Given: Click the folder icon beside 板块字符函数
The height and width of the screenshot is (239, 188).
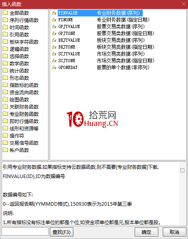Looking at the screenshot, I should (x=6, y=41).
